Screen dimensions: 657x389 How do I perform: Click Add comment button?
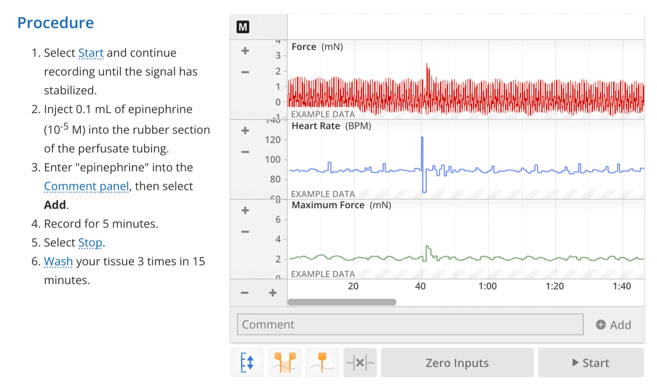click(x=612, y=324)
